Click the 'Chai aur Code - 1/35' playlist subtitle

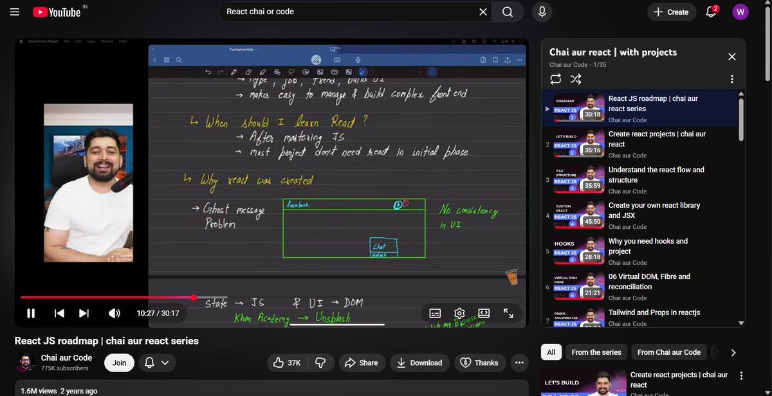tap(578, 65)
